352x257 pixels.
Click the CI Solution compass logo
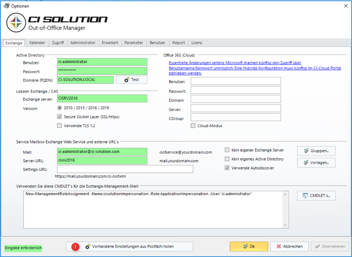click(x=16, y=22)
